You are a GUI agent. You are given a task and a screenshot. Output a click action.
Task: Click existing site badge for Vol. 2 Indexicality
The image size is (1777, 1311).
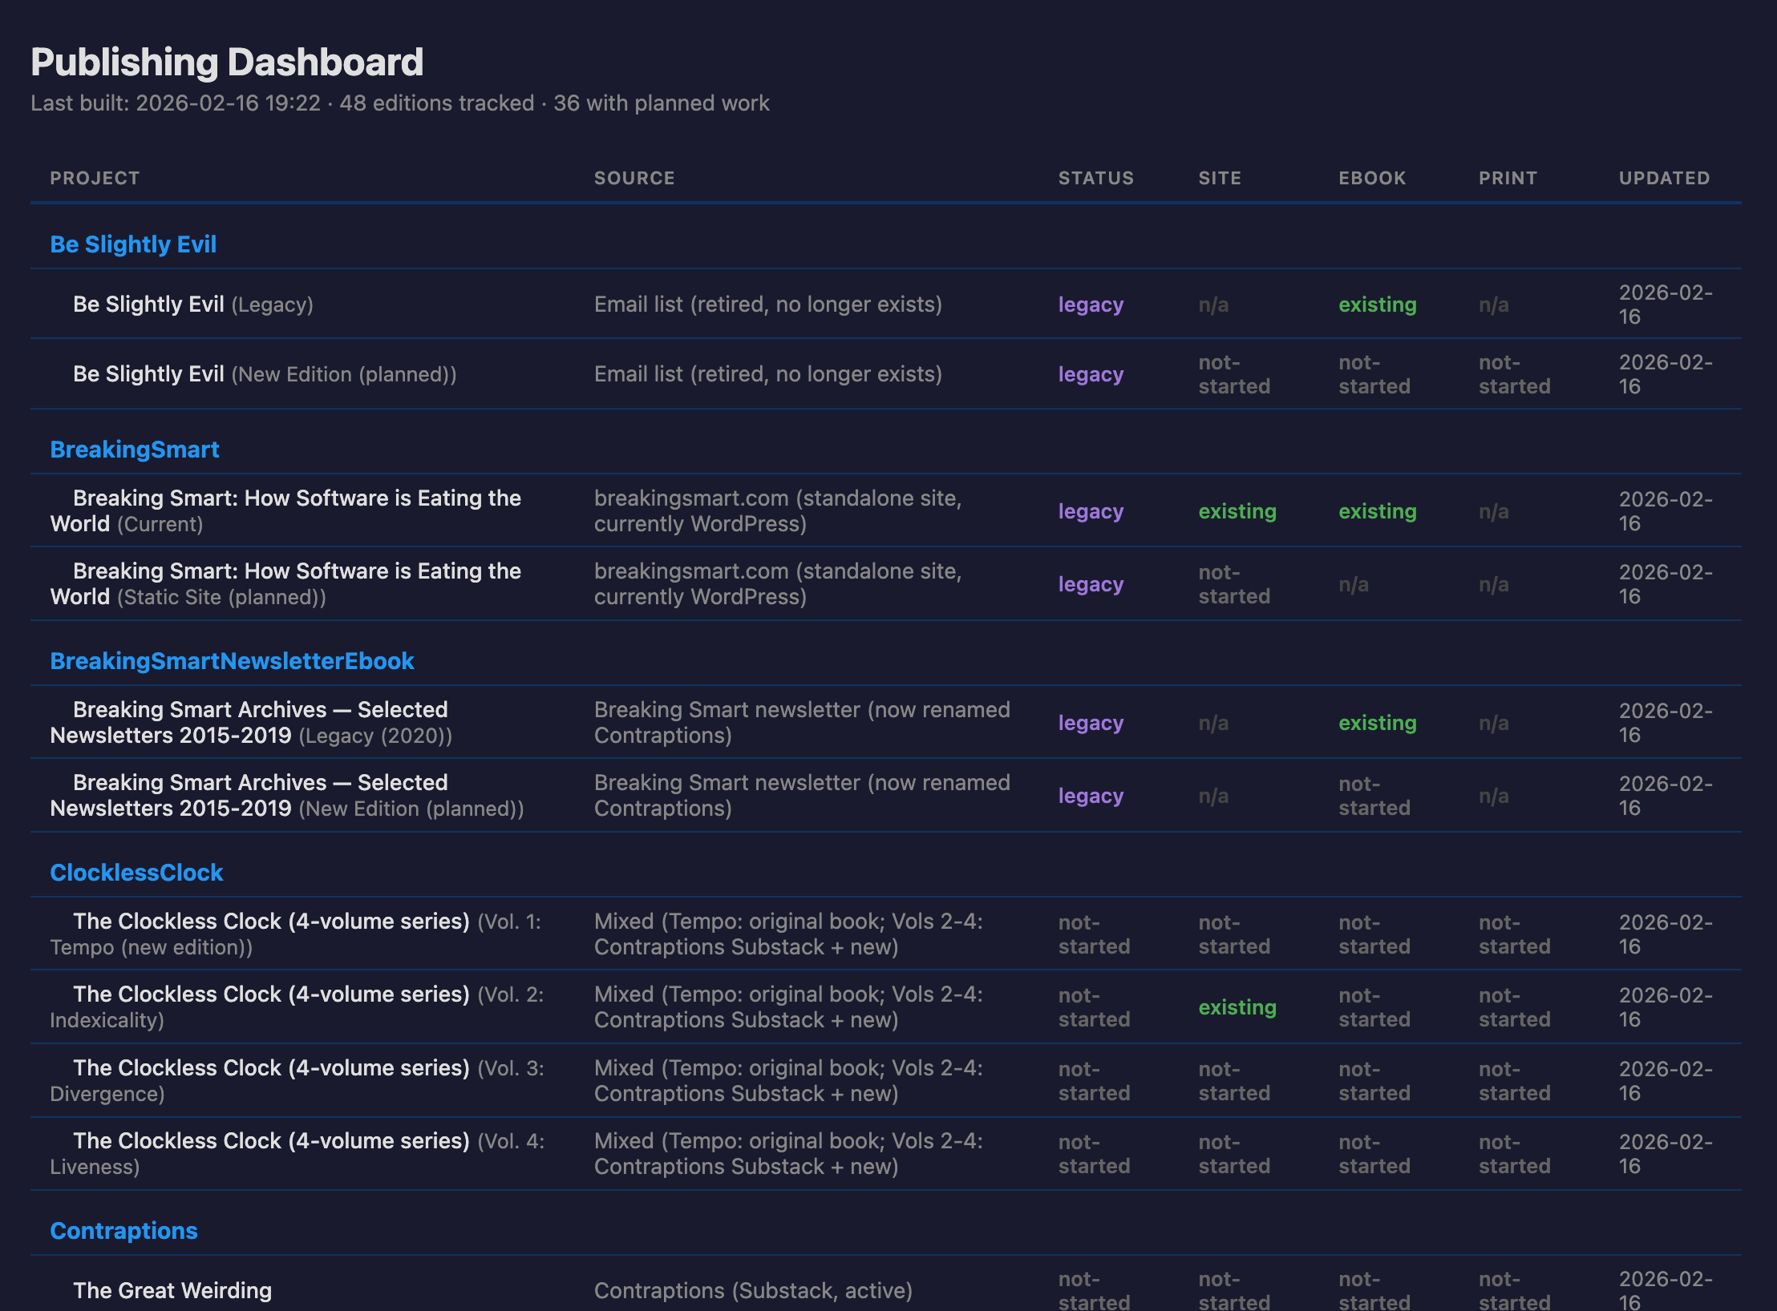tap(1237, 1007)
